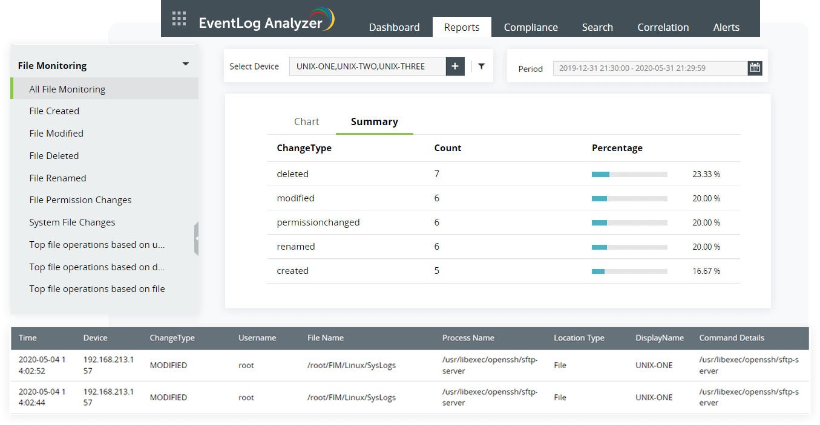Open the period calendar picker icon
820x425 pixels.
pyautogui.click(x=755, y=68)
